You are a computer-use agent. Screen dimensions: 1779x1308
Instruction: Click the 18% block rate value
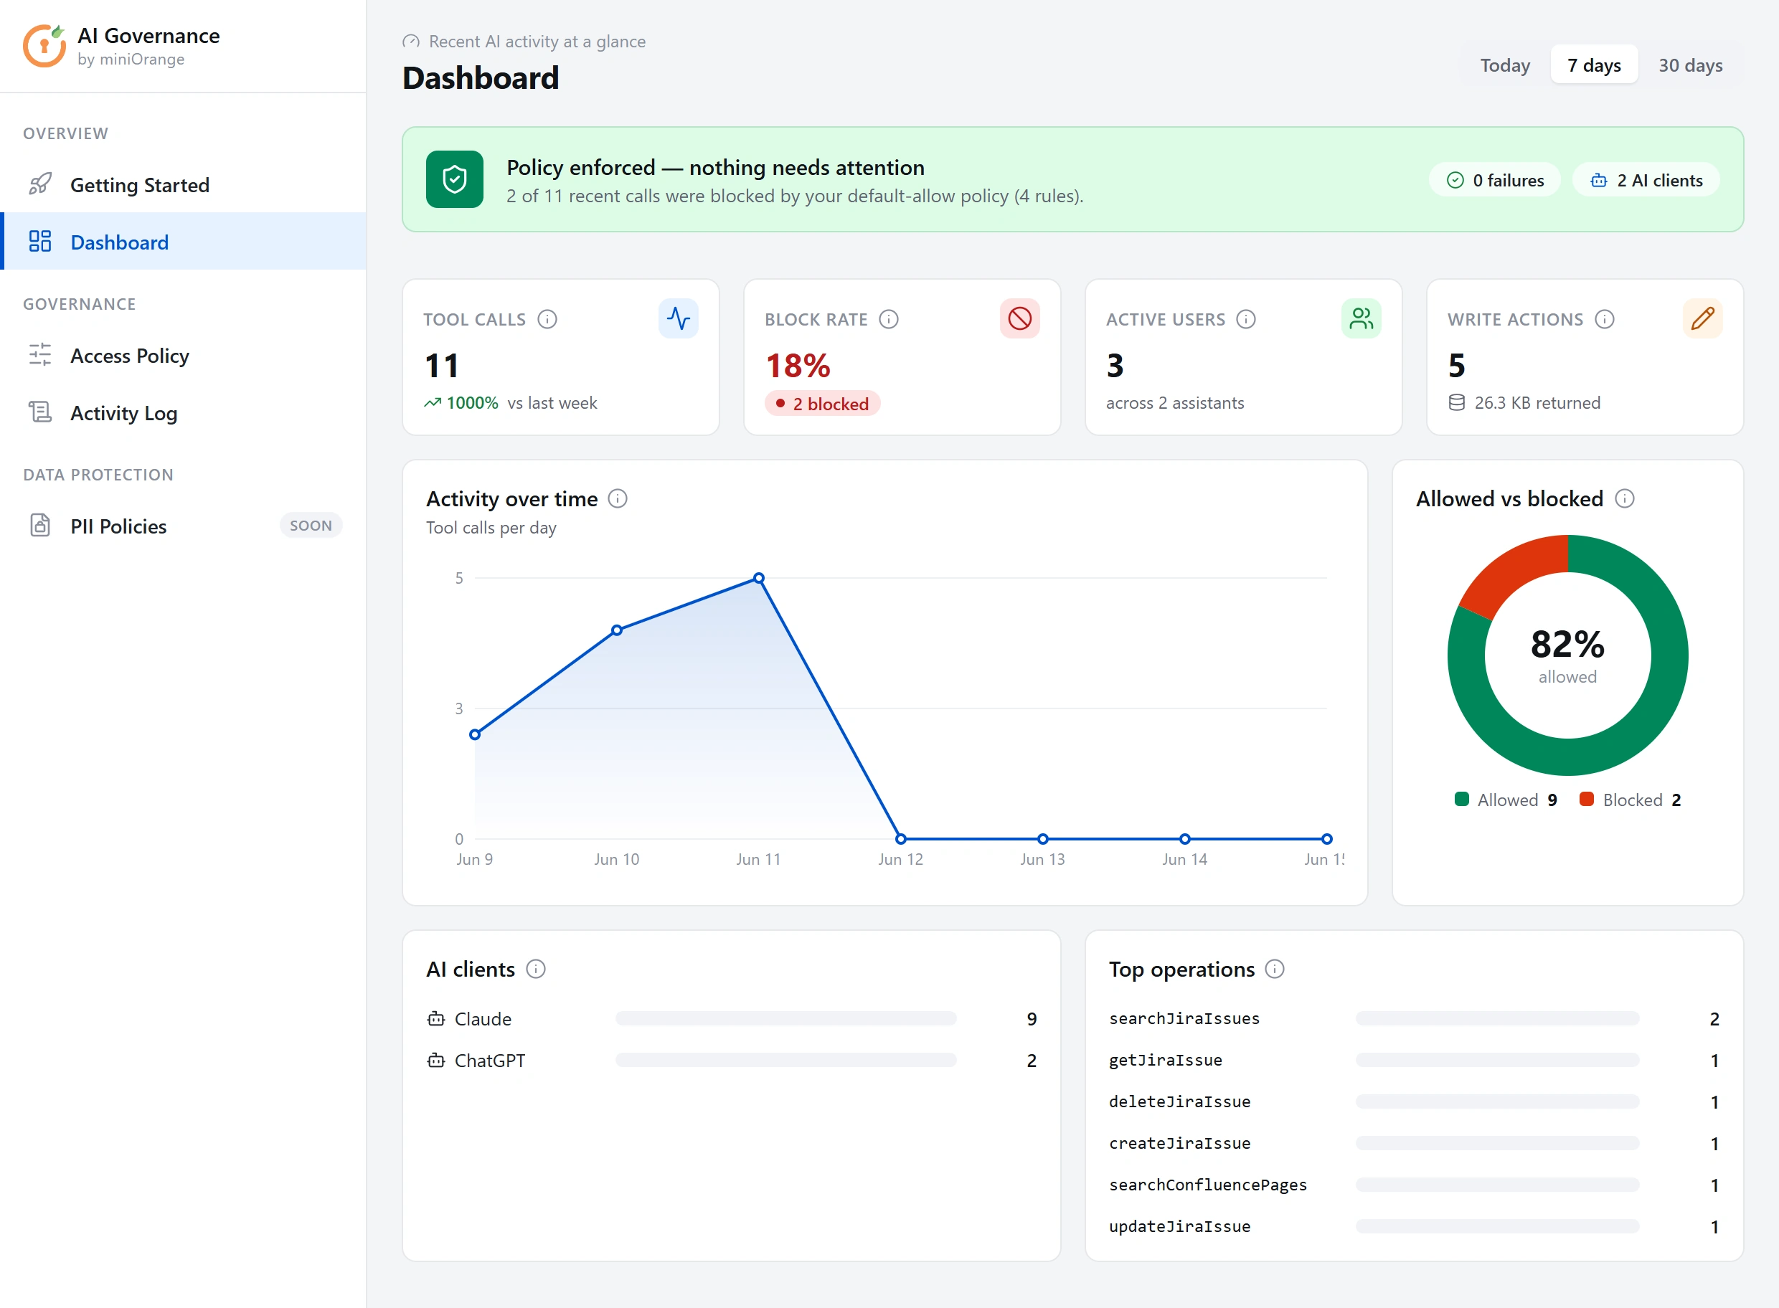(x=798, y=365)
